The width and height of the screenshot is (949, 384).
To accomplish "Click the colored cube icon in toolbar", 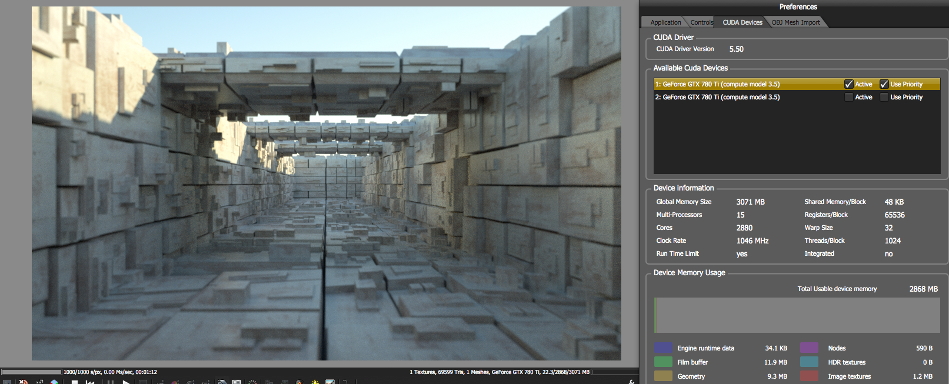I will click(x=54, y=382).
